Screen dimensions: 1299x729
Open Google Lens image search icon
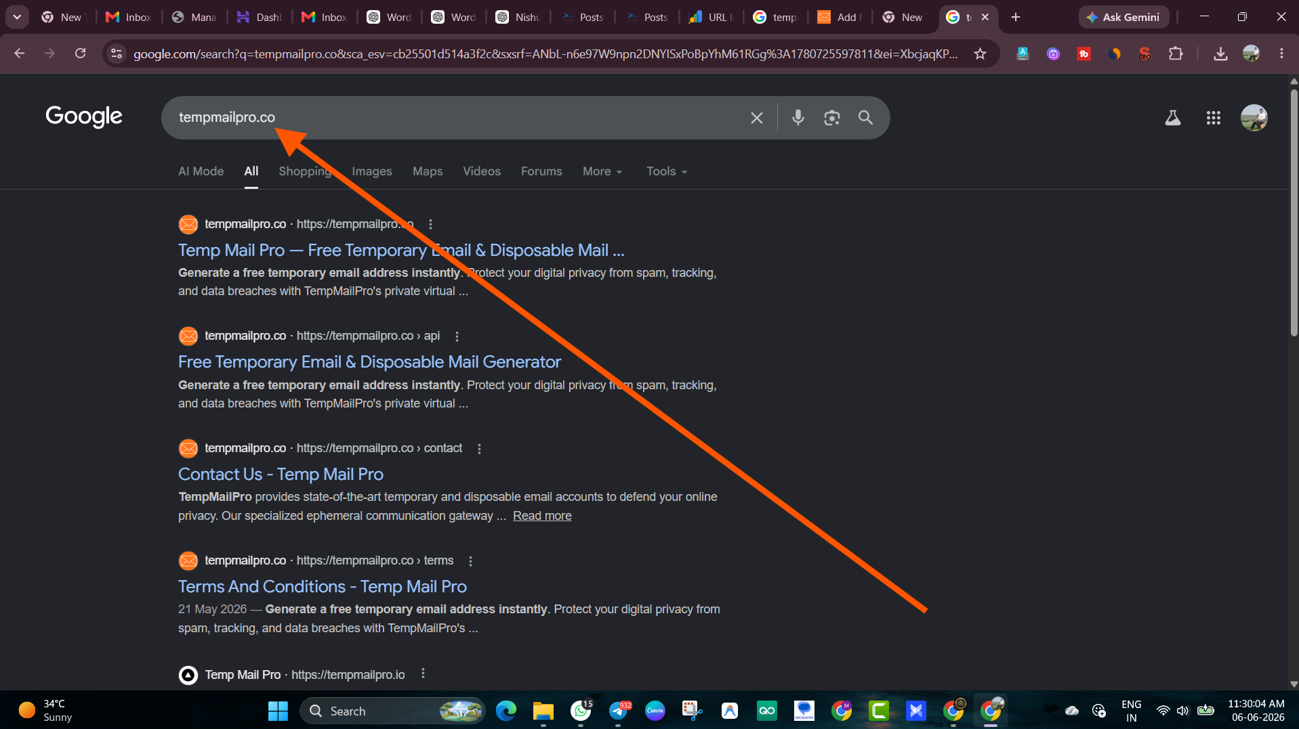(832, 118)
